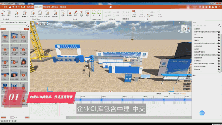Image resolution: width=222 pixels, height=125 pixels.
Task: Click the play button in the title bar
Action: [111, 7]
